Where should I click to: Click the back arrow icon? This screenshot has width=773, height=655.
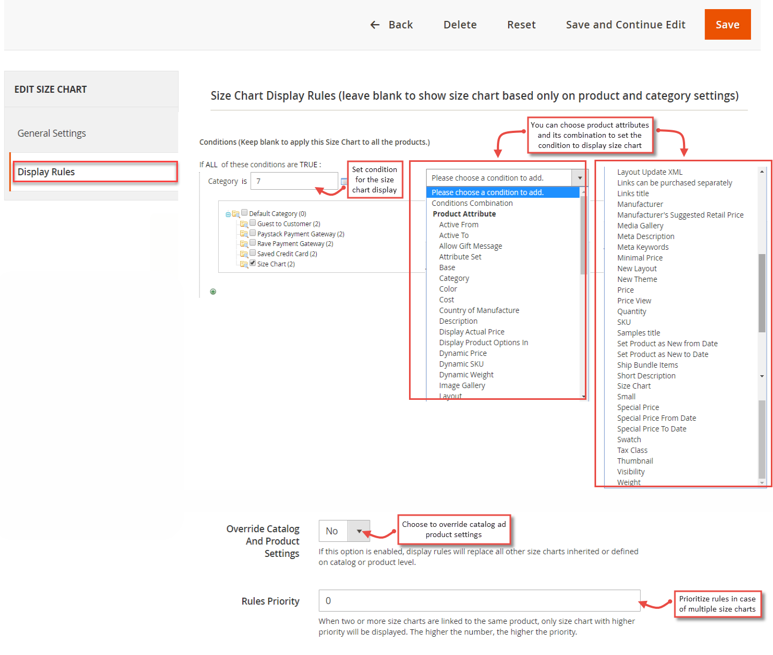point(375,25)
